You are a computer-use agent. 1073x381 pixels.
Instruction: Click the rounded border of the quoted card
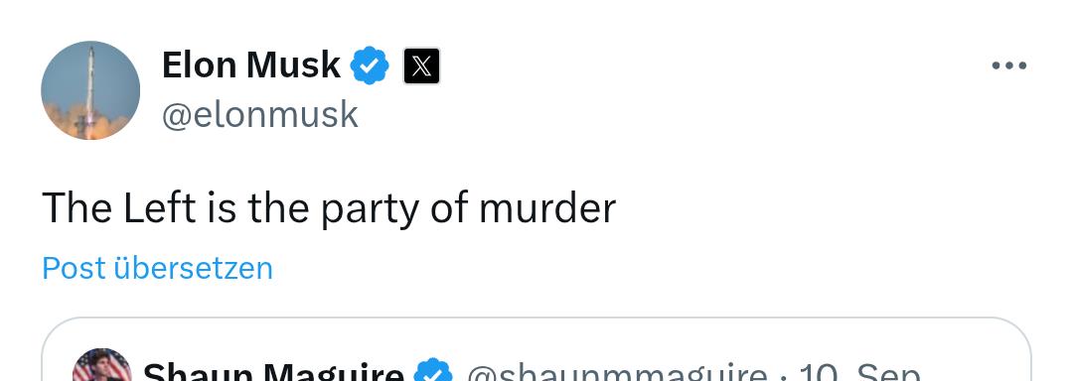(x=536, y=318)
